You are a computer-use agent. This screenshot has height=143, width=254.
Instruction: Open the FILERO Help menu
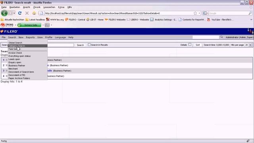(71, 37)
